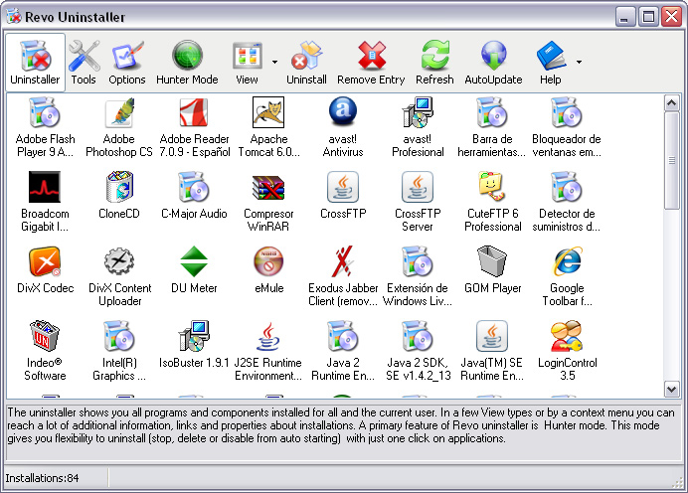Select Intel(R) Graphics entry
This screenshot has height=493, width=688.
pos(119,351)
